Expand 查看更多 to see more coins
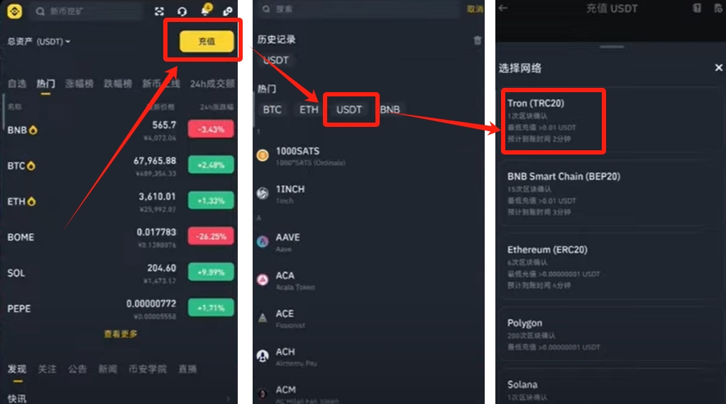 click(x=121, y=334)
